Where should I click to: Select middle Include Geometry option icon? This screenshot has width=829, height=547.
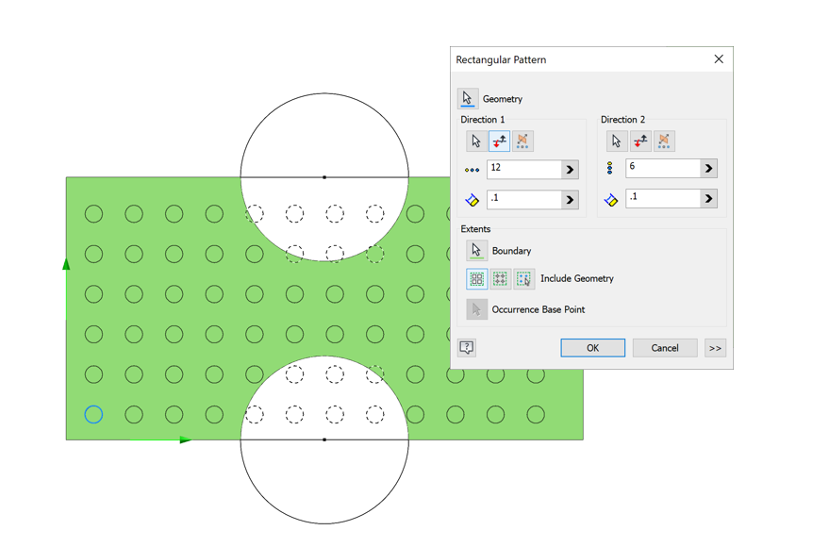pos(500,278)
